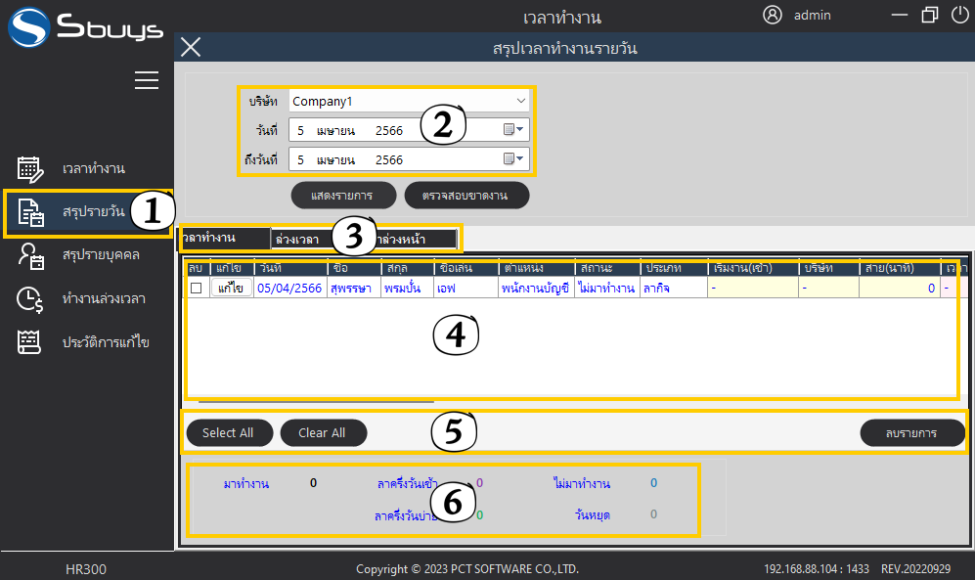Click the ทำงานล่วงเวลา clock icon
975x580 pixels.
click(30, 298)
